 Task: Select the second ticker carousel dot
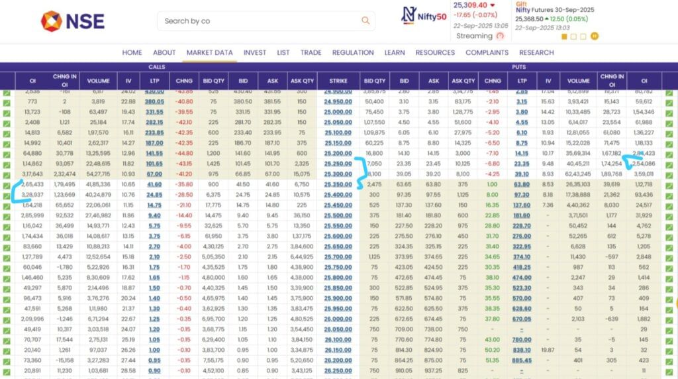[573, 36]
